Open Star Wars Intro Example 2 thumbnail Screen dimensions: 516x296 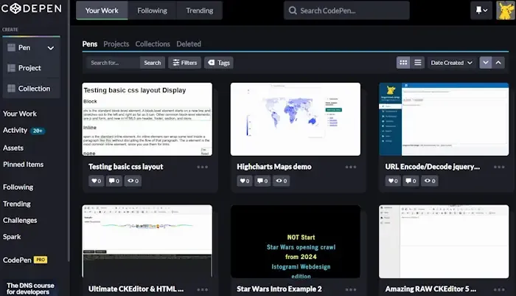[x=296, y=241]
